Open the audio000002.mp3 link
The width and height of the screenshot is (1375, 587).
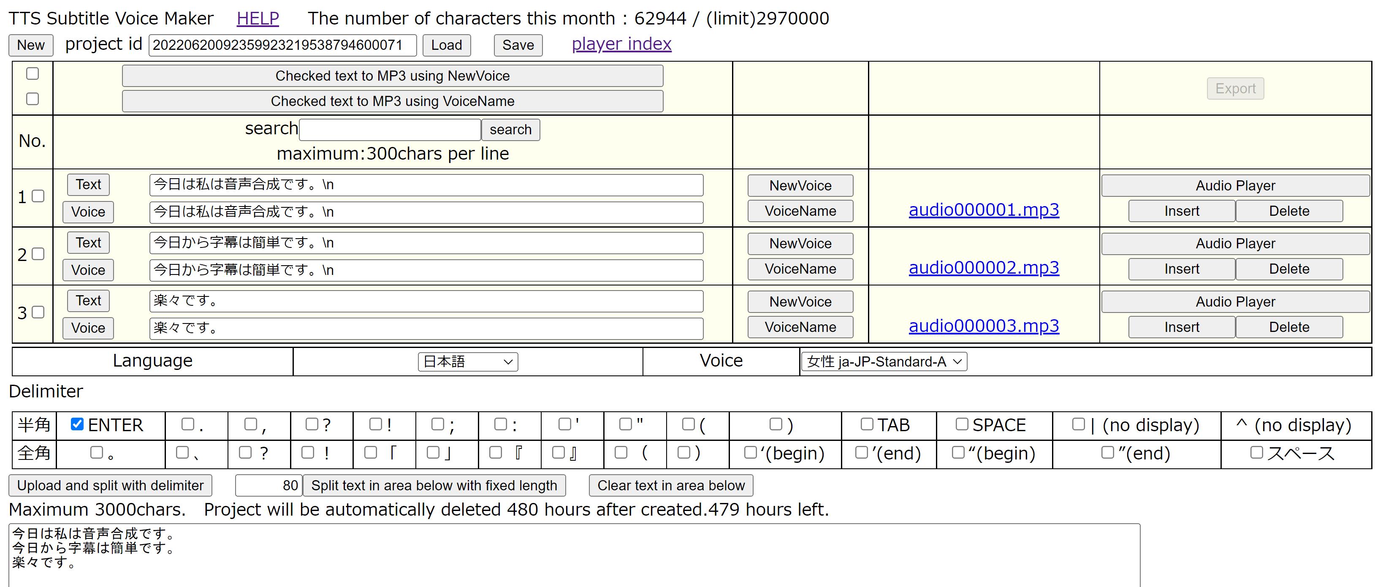(x=983, y=268)
